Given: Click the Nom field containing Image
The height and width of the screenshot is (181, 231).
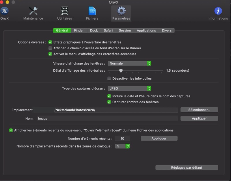Looking at the screenshot, I should pos(107,118).
